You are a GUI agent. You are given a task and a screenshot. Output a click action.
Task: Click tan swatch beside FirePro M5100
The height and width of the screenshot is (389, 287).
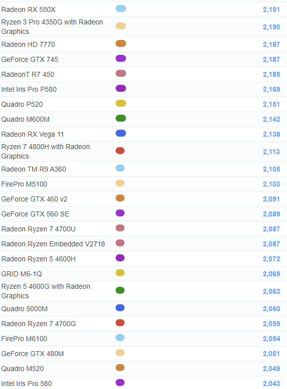(x=120, y=183)
